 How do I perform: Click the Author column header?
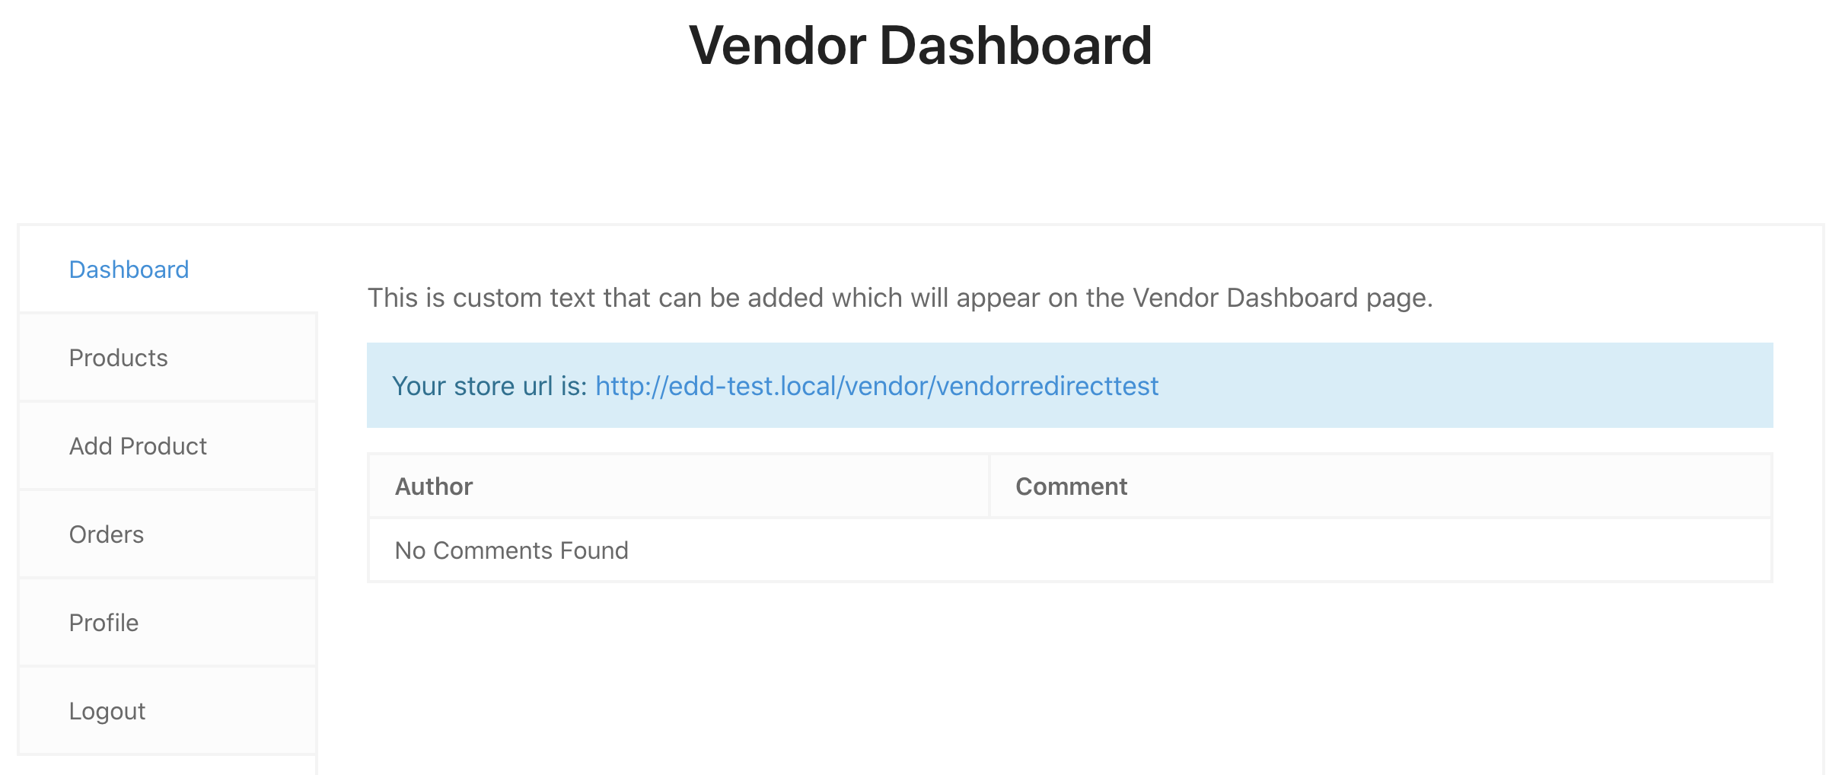pyautogui.click(x=434, y=486)
